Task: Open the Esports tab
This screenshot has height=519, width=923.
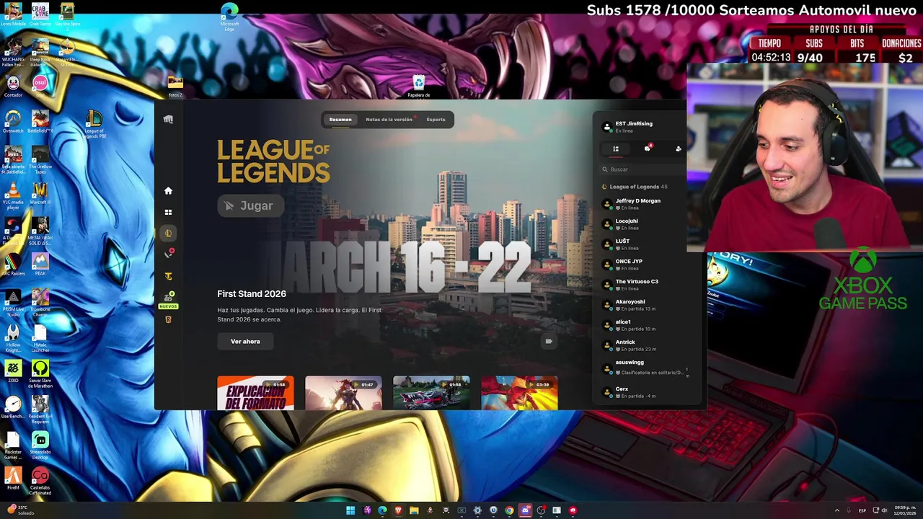Action: (436, 120)
